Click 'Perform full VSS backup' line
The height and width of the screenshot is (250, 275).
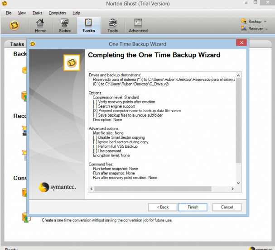click(x=115, y=146)
